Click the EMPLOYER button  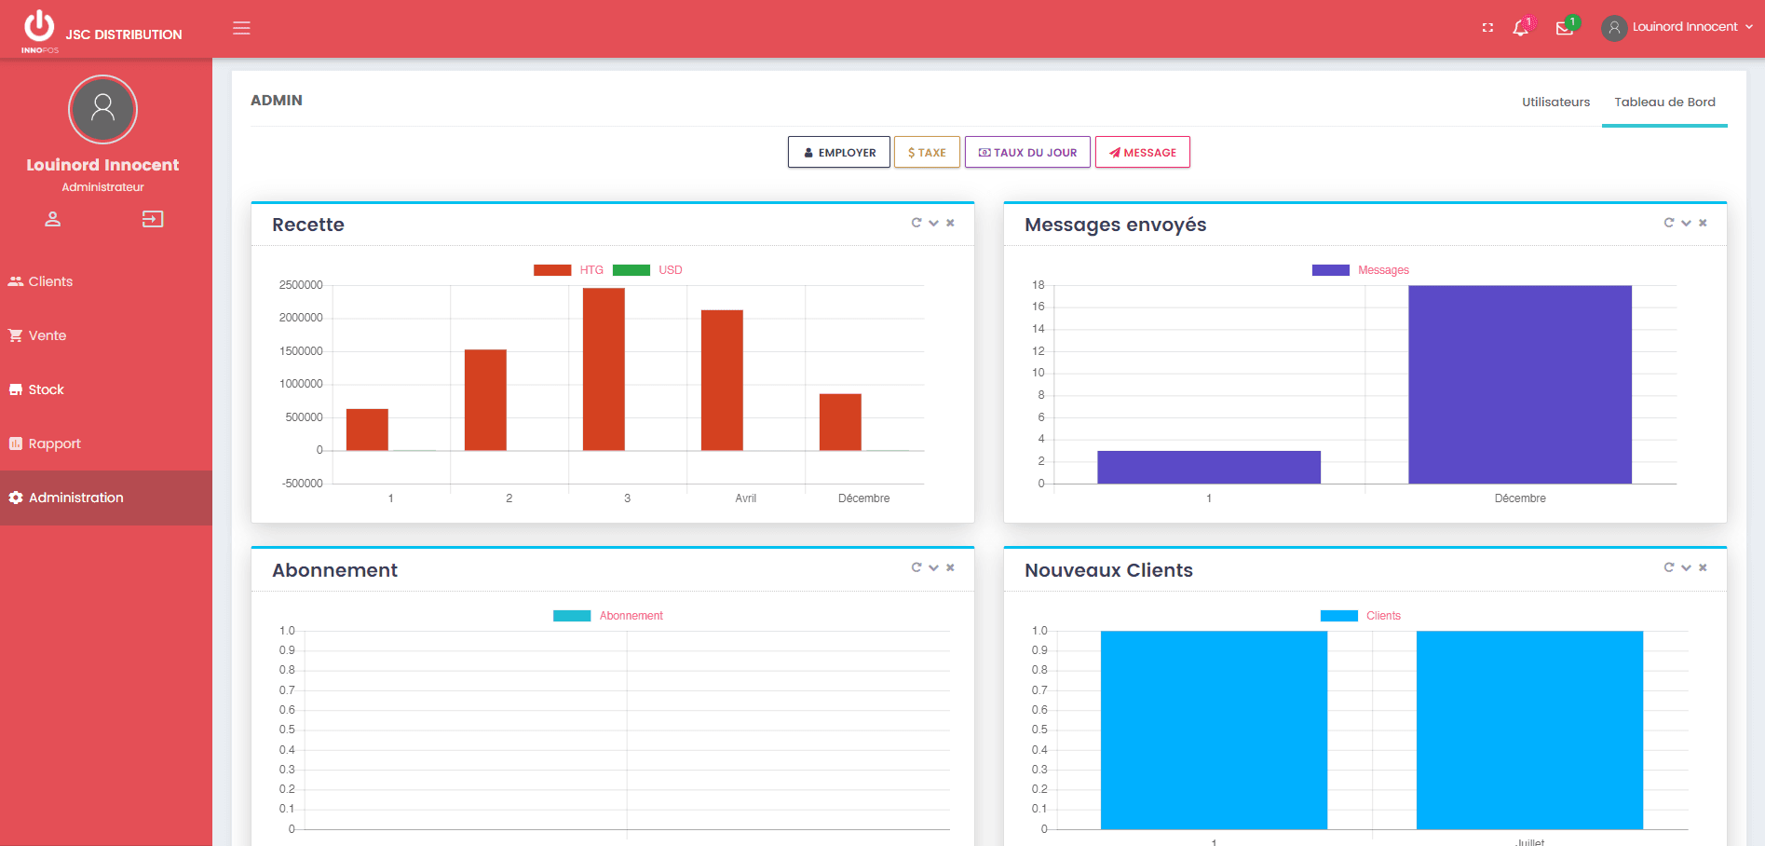839,153
